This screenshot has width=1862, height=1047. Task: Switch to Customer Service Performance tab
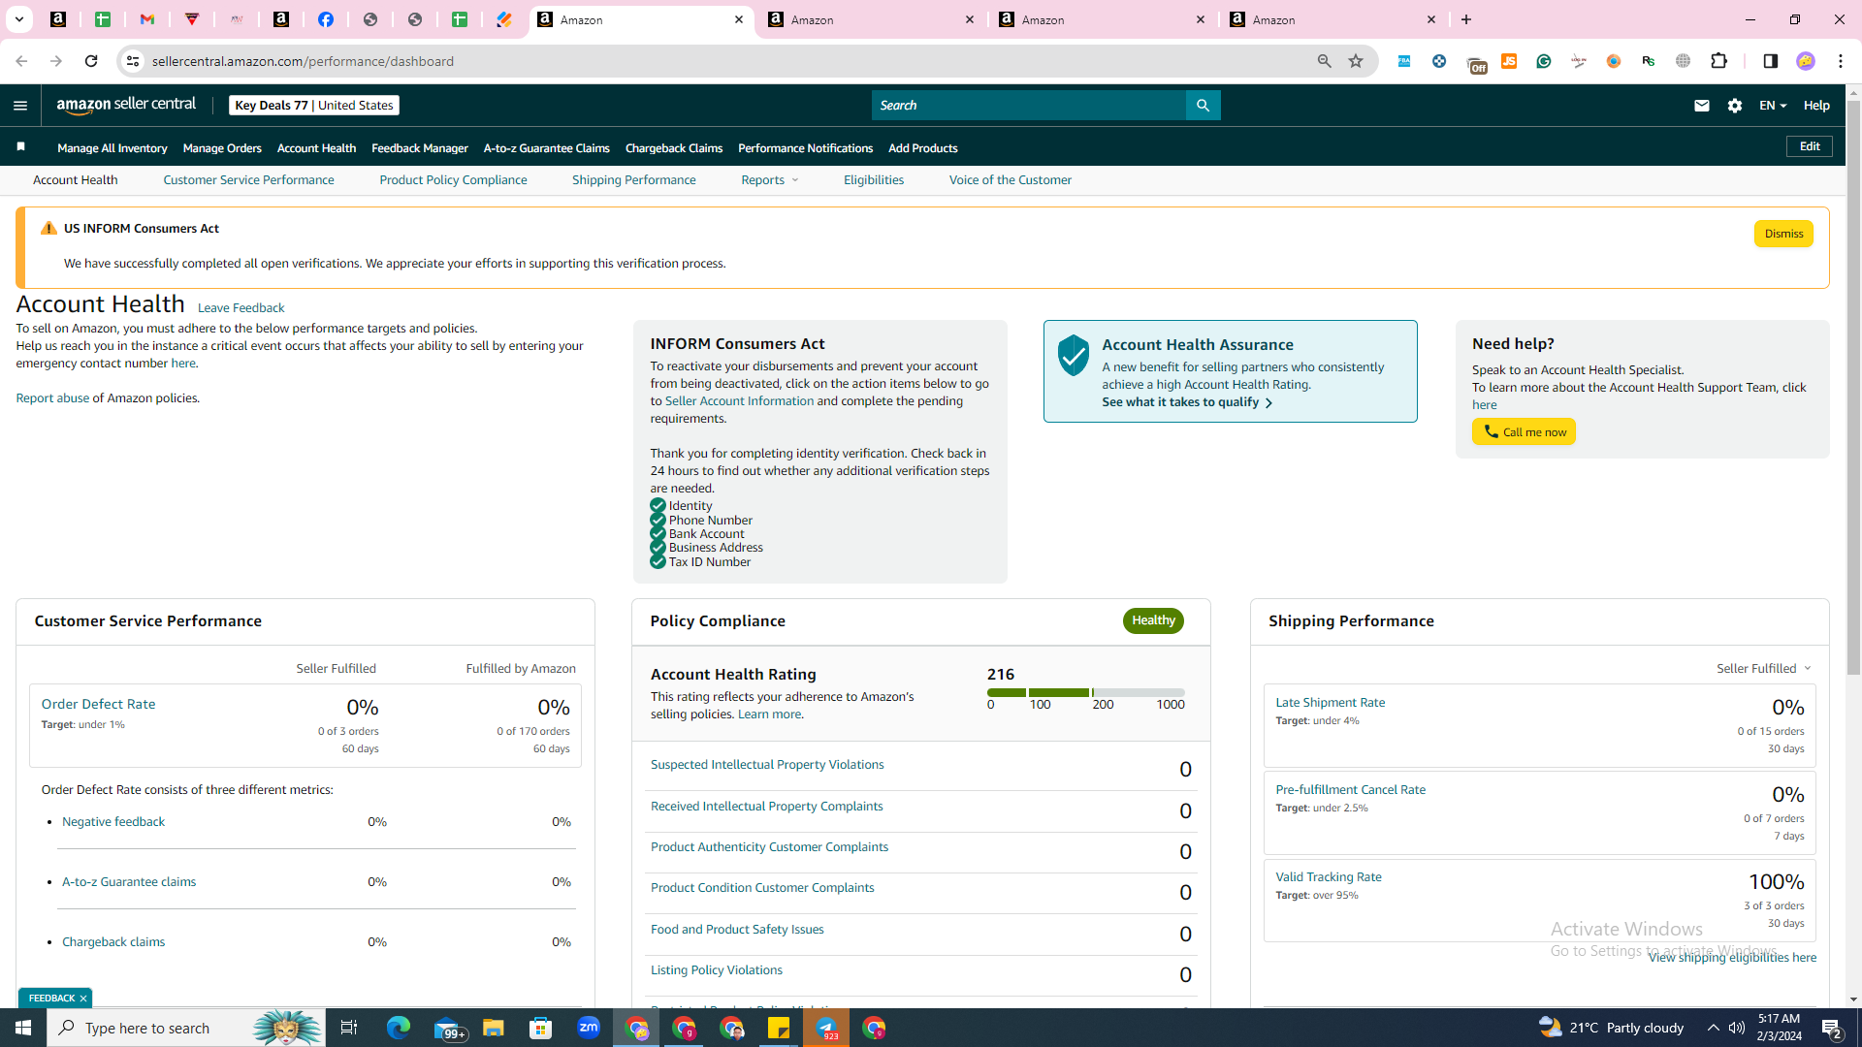248,180
